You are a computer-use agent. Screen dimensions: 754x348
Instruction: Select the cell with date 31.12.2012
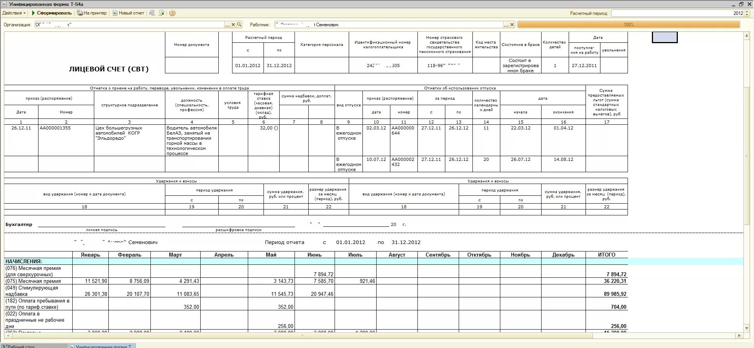click(279, 66)
